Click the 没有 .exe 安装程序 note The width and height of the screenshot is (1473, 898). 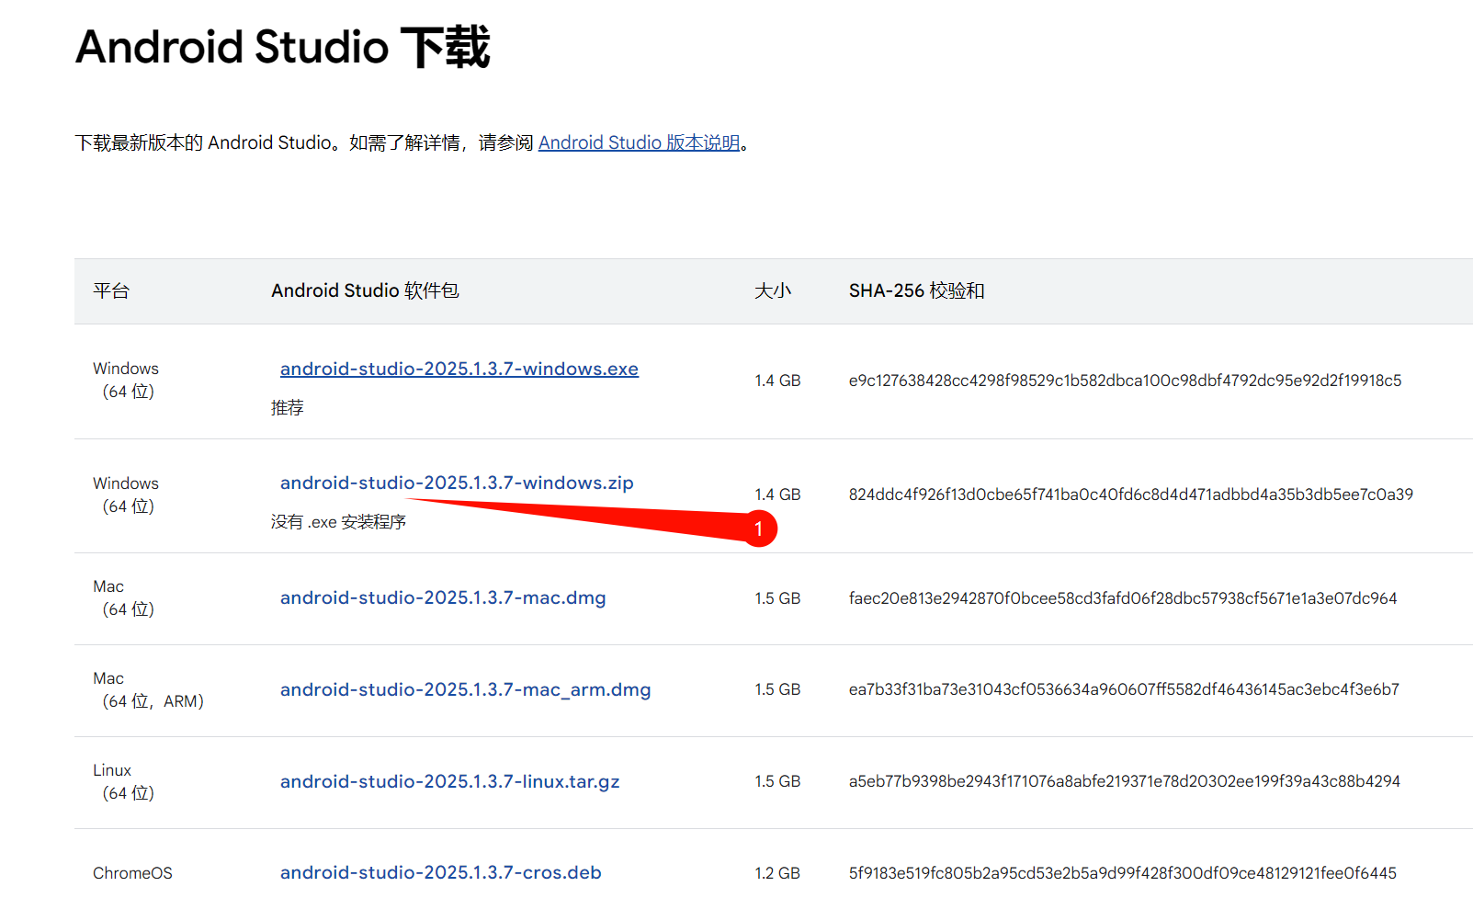338,522
